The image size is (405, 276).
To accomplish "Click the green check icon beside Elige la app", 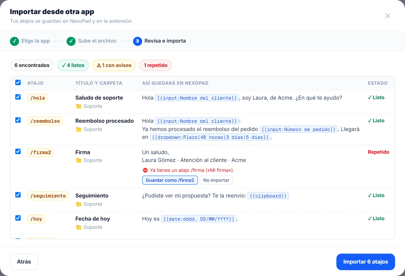I will coord(14,41).
